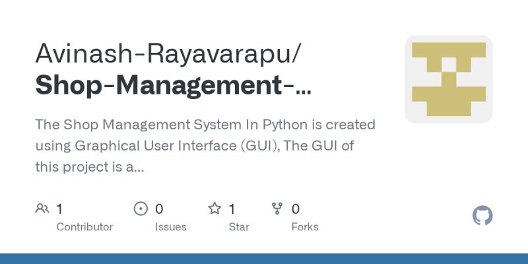Select the repository description paragraph
Viewport: 528px width, 264px height.
(205, 146)
